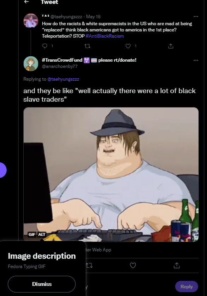Viewport: 207px width, 296px height.
Task: Share the taehyungszzz tweet
Action: [171, 46]
